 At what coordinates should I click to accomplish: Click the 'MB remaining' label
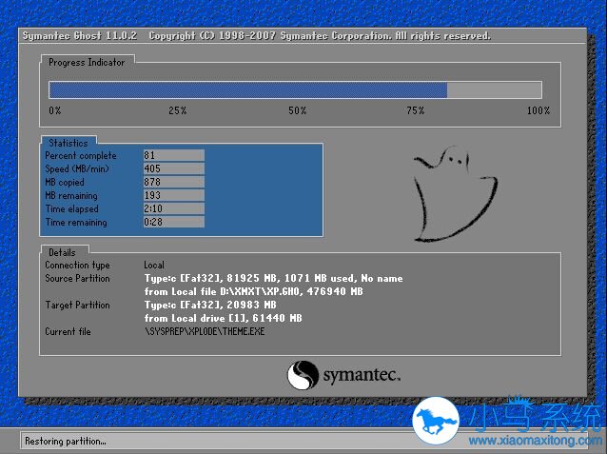point(71,196)
